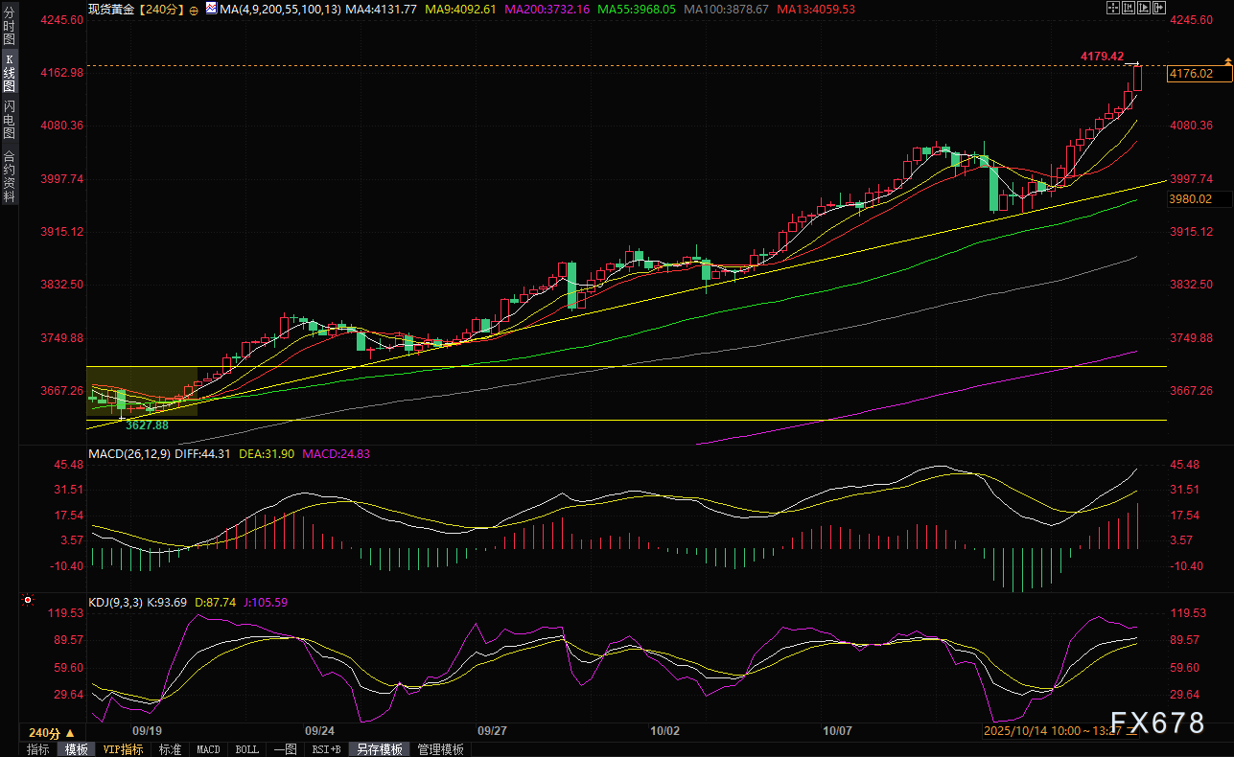Click the orange arrow above 4176.02 price
Screen dimensions: 1234x757
tap(1227, 61)
